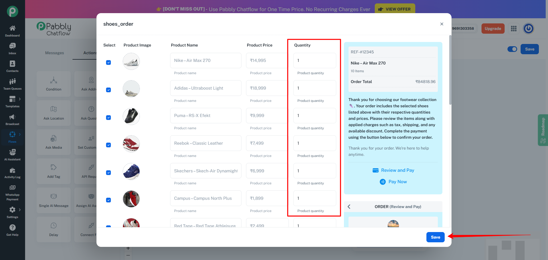Open Settings in the sidebar
This screenshot has height=260, width=548.
12,213
